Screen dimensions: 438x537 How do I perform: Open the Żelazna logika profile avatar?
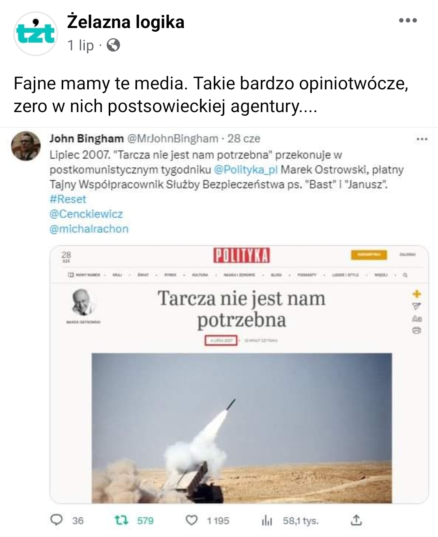[x=36, y=33]
